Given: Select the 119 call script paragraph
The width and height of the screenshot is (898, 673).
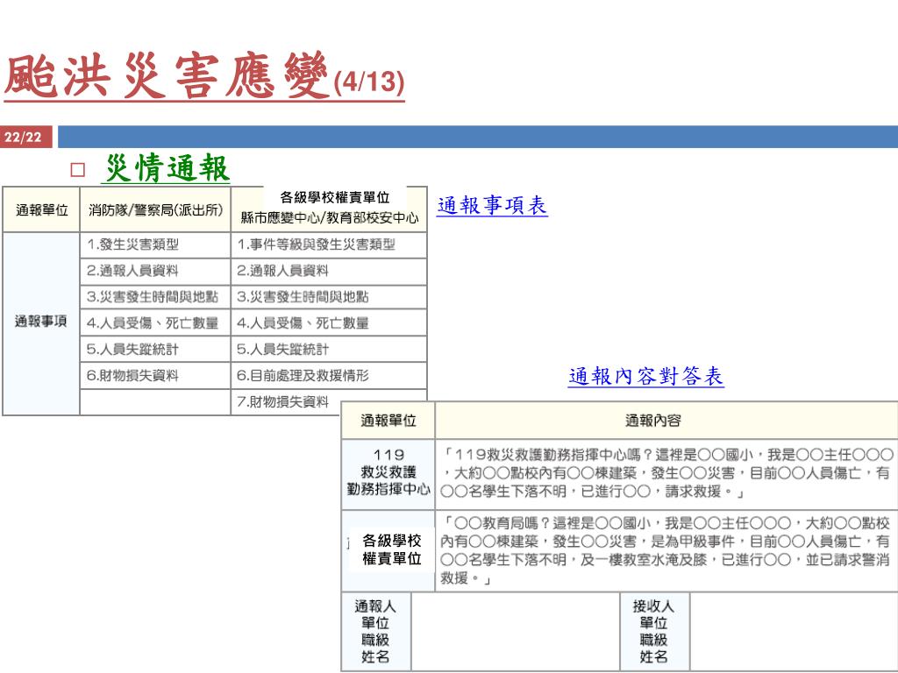Looking at the screenshot, I should tap(666, 473).
